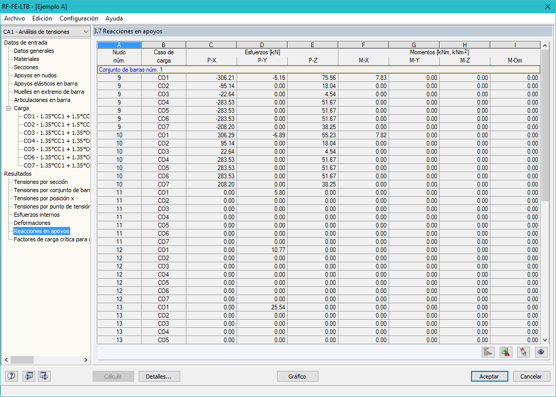The image size is (556, 397).
Task: Click P-Y cell value 5.80
Action: coord(262,192)
